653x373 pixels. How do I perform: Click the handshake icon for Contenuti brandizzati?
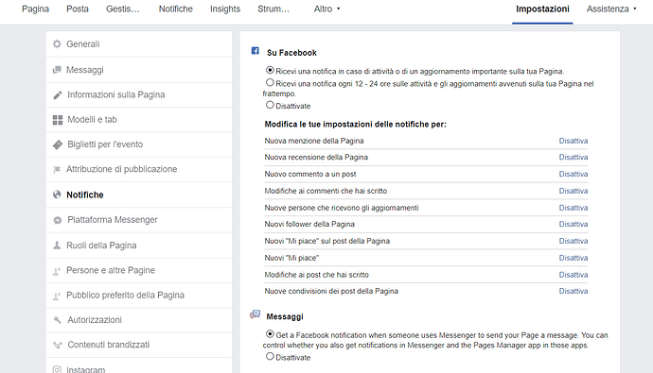point(58,345)
